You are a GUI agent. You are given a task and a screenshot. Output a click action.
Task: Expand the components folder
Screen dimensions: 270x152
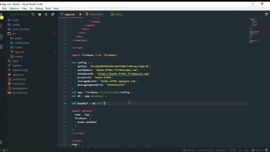[x=20, y=43]
